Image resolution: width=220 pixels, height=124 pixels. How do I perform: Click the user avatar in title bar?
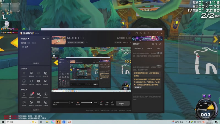click(129, 33)
